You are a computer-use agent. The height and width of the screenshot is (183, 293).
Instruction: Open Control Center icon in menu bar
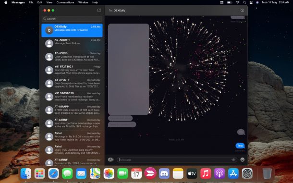tap(251, 2)
